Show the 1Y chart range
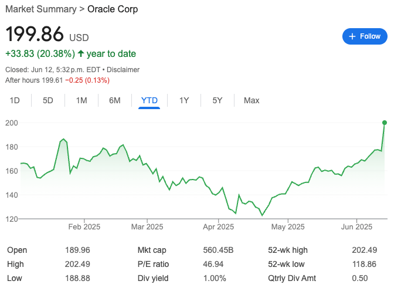Image resolution: width=401 pixels, height=291 pixels. tap(184, 100)
